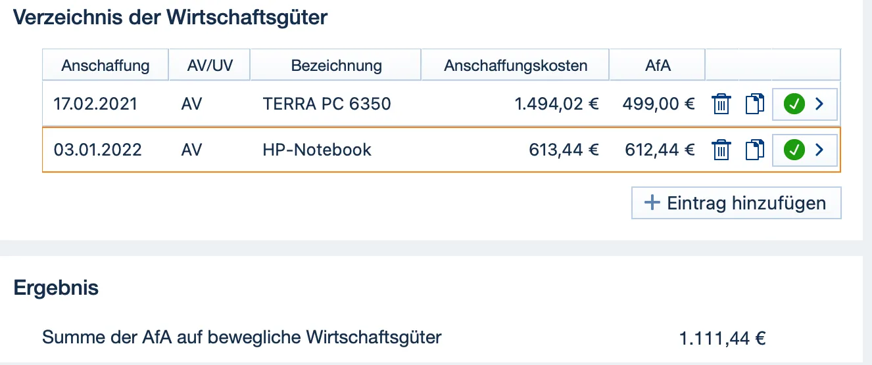
Task: Click Bezeichnung column header
Action: pos(336,66)
